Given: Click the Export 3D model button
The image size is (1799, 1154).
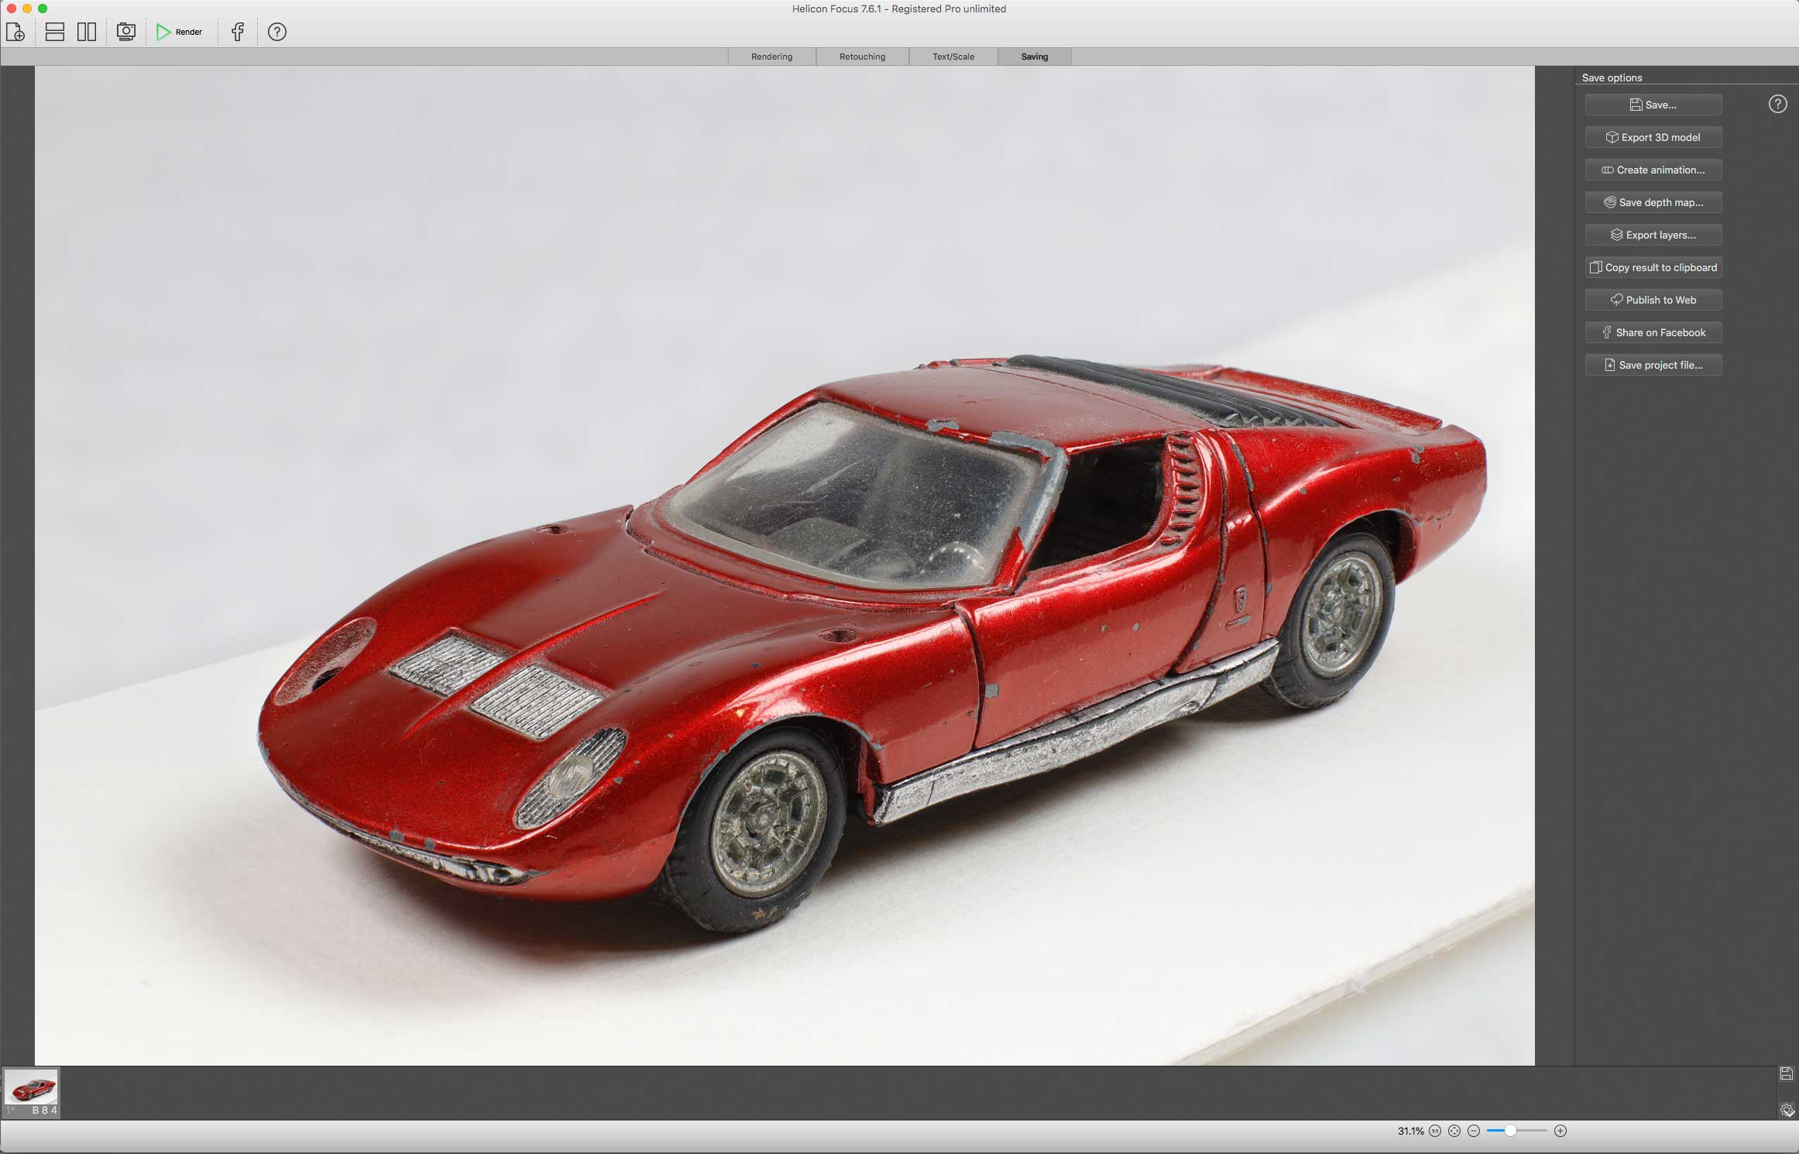Looking at the screenshot, I should 1653,137.
